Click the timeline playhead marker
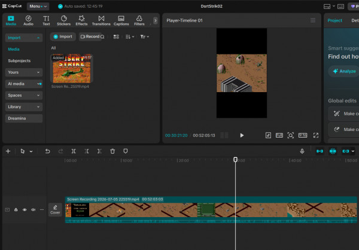This screenshot has width=359, height=250. tap(235, 160)
